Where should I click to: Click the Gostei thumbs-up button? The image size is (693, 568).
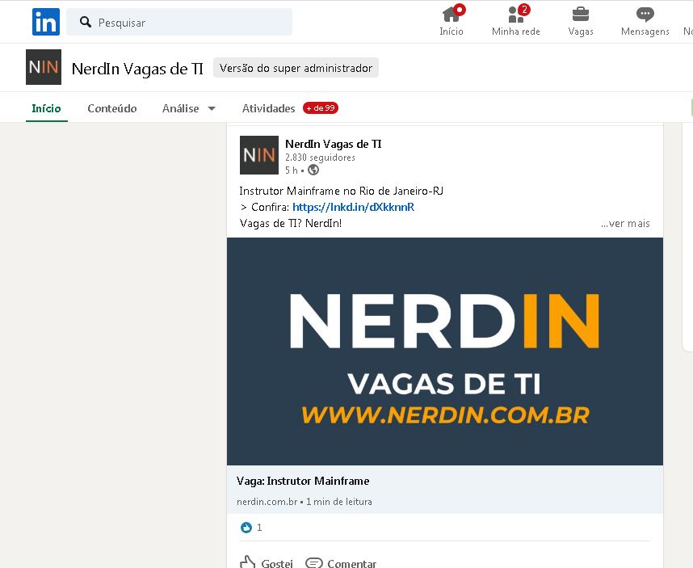coord(266,563)
